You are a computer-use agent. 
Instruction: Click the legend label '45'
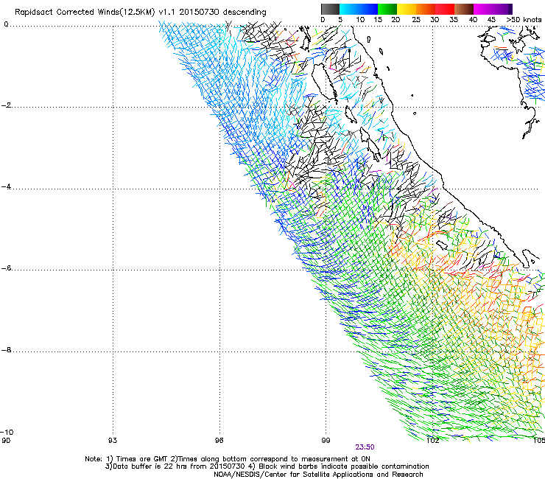(x=491, y=20)
